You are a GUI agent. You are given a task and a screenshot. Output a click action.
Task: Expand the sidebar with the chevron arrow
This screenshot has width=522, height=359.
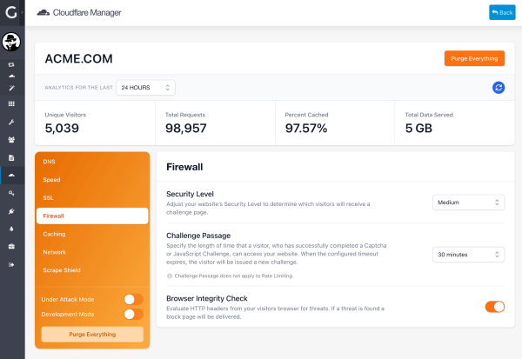(x=22, y=13)
